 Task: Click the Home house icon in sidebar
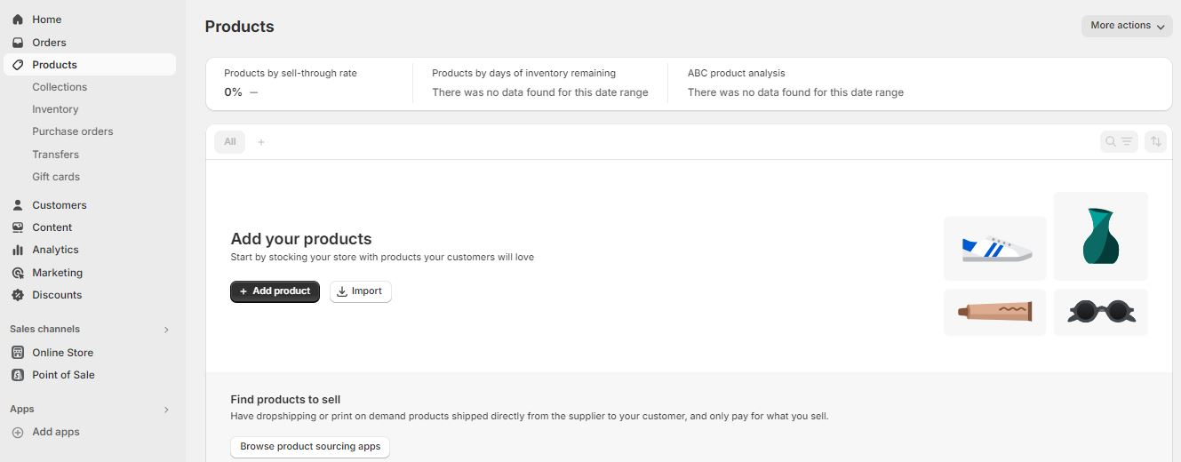pyautogui.click(x=18, y=20)
